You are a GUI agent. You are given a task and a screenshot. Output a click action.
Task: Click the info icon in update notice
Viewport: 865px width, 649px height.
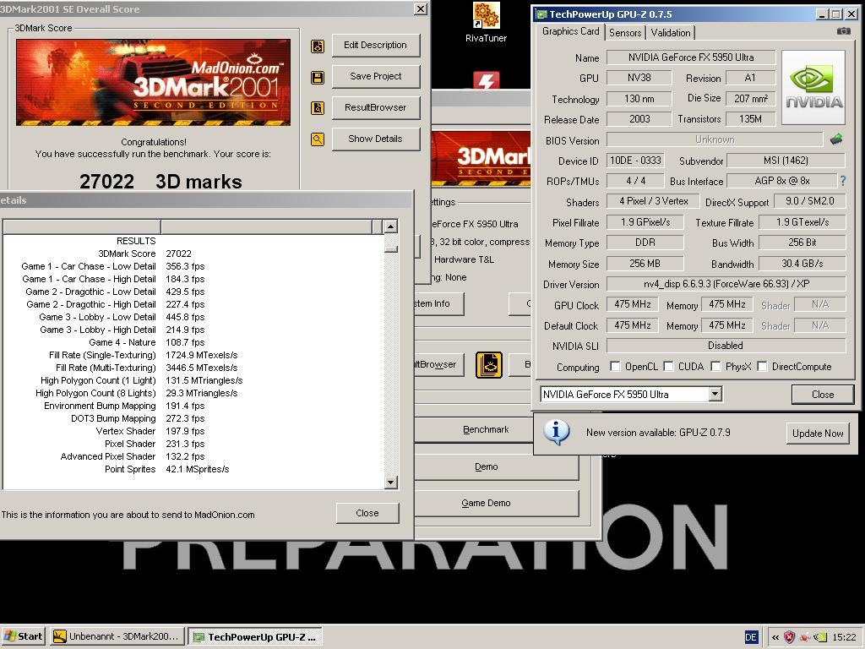[556, 432]
